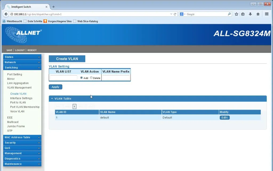The width and height of the screenshot is (273, 171).
Task: Click the VLAN LIST input field
Action: (63, 78)
